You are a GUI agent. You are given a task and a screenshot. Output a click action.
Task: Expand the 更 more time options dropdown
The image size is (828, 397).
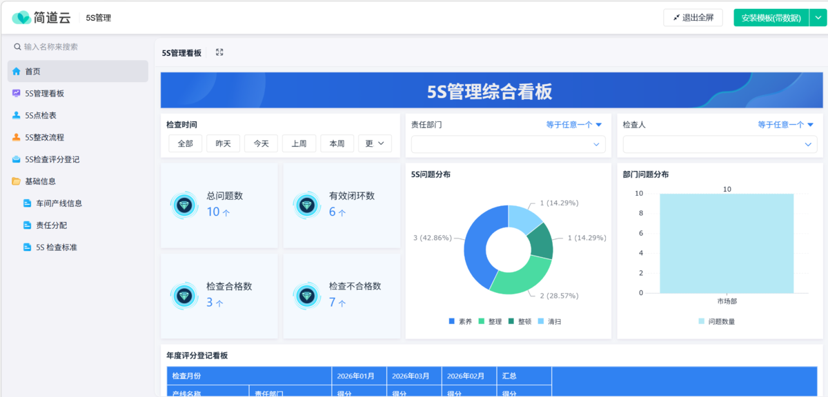[x=375, y=143]
